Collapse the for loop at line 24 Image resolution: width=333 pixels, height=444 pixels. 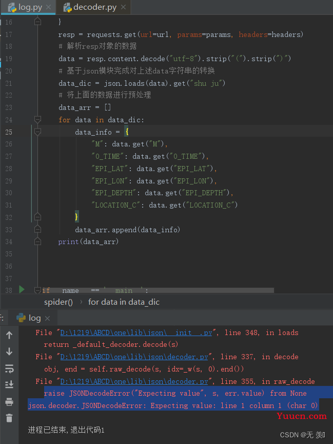37,120
